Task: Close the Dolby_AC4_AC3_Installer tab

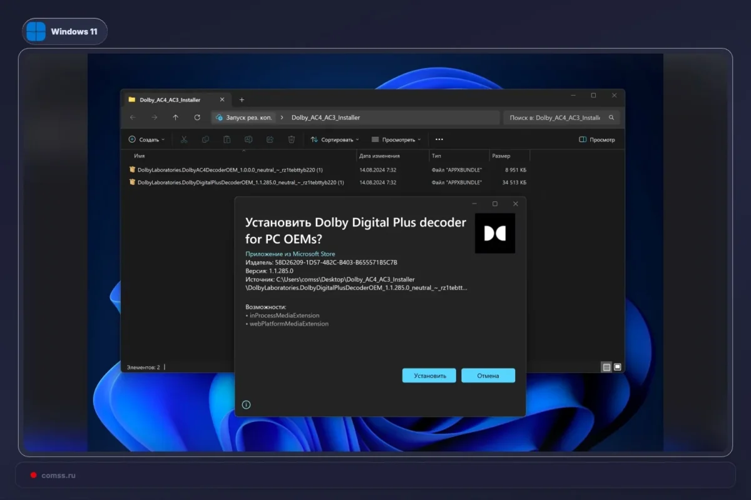Action: pos(222,99)
